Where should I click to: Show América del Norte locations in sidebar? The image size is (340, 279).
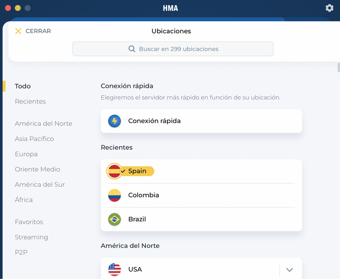point(44,123)
